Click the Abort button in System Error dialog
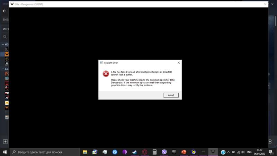 (171, 95)
